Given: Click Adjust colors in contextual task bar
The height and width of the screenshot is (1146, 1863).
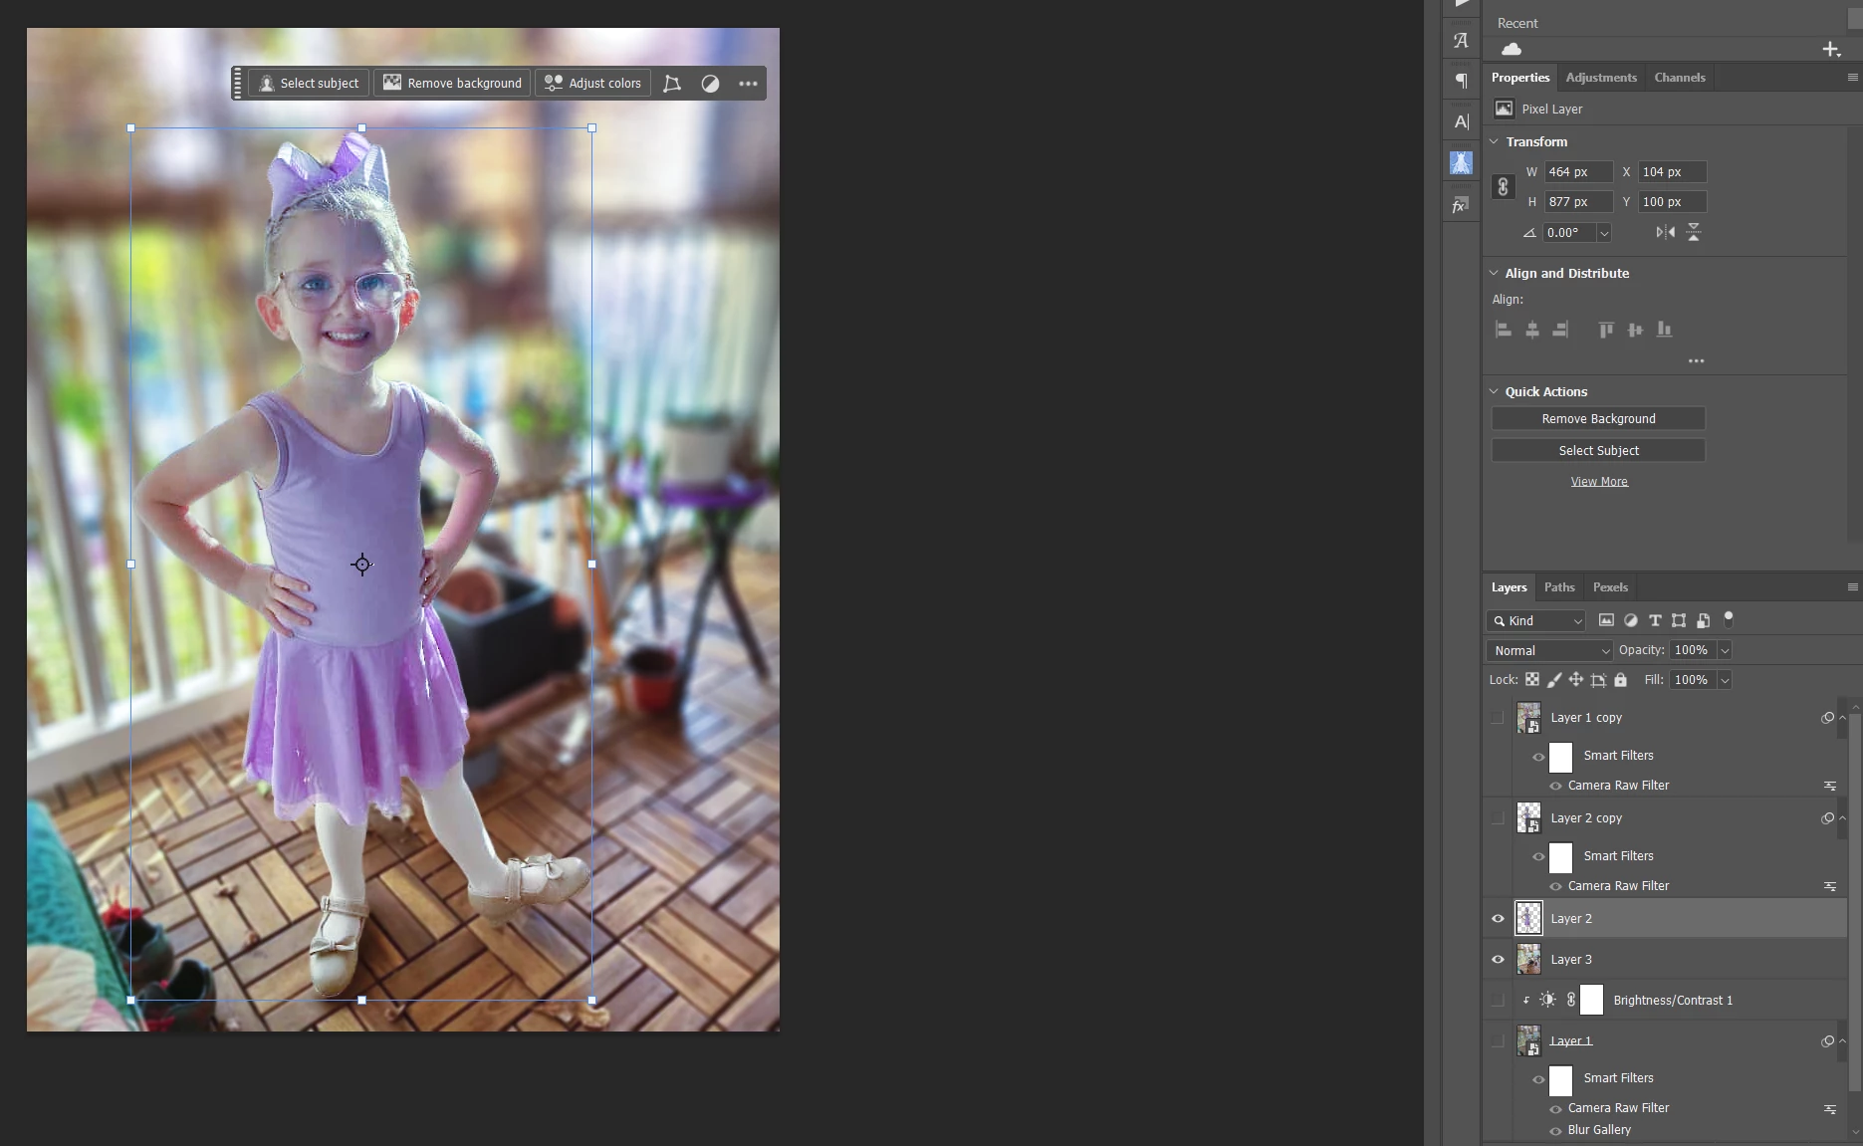Looking at the screenshot, I should coord(592,84).
